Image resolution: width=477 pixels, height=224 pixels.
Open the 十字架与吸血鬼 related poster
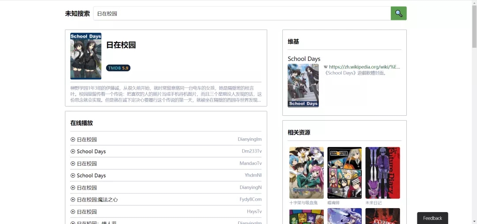coord(307,173)
